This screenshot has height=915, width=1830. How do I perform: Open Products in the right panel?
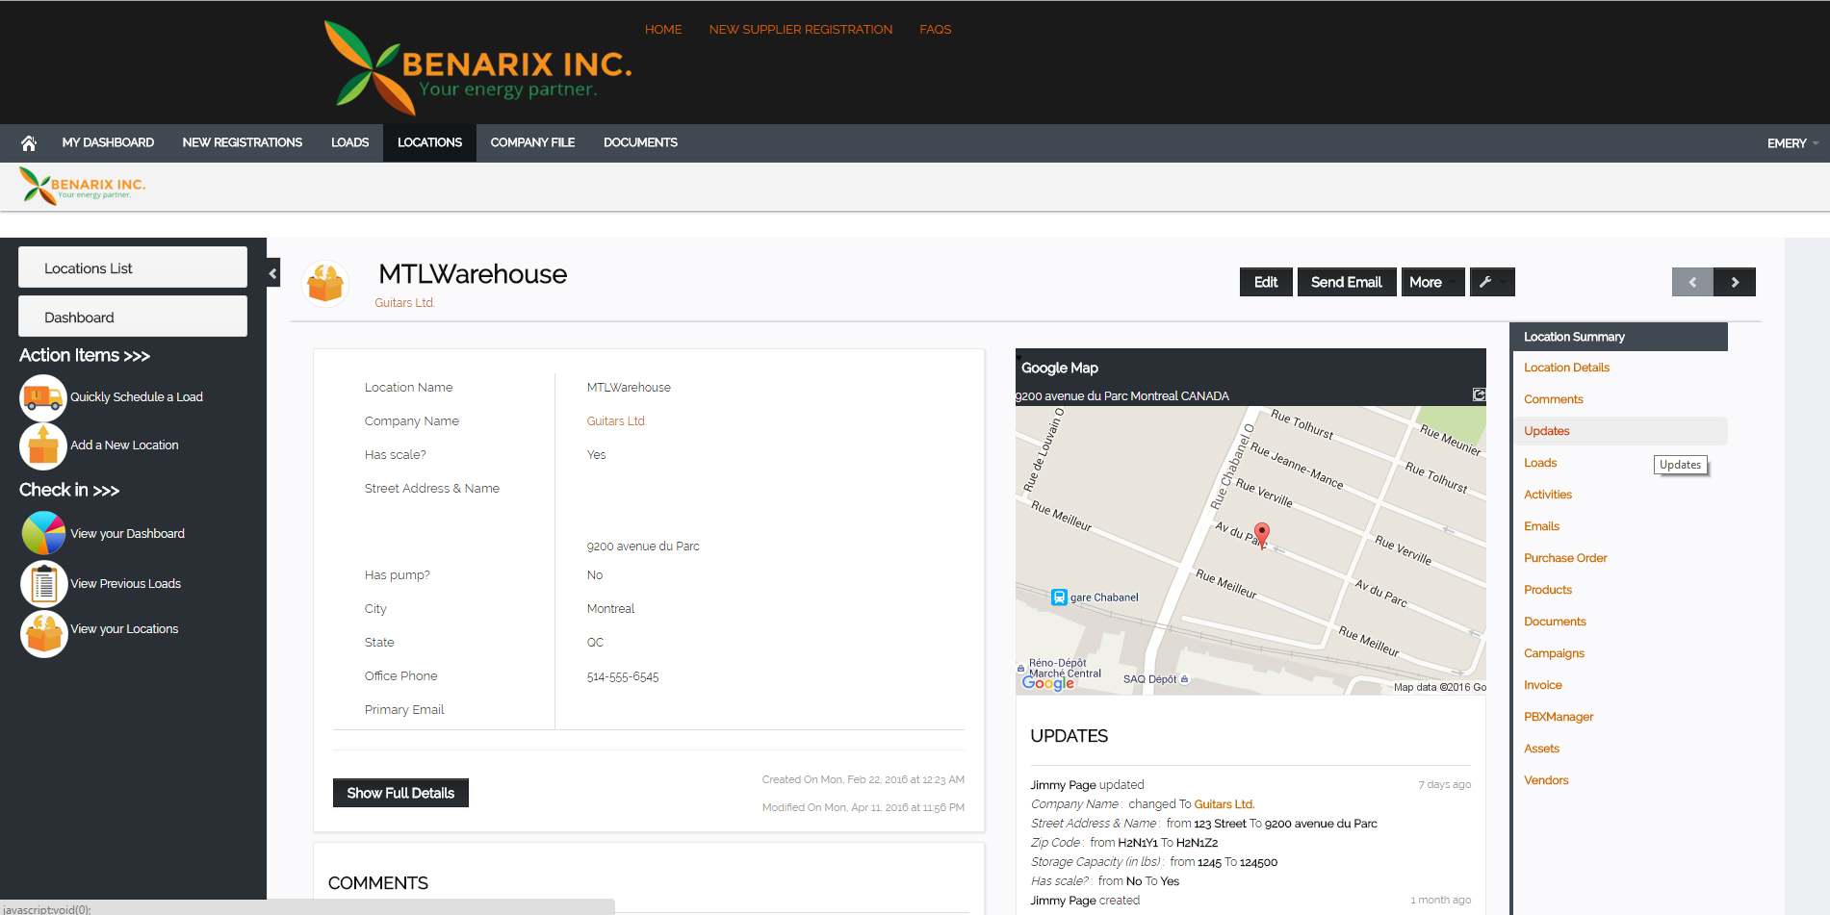click(1547, 590)
